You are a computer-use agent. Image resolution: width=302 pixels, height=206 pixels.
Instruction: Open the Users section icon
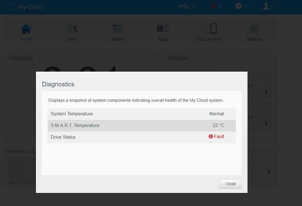point(72,28)
